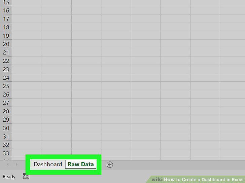
Task: Select row 18 header
Action: [x=6, y=27]
